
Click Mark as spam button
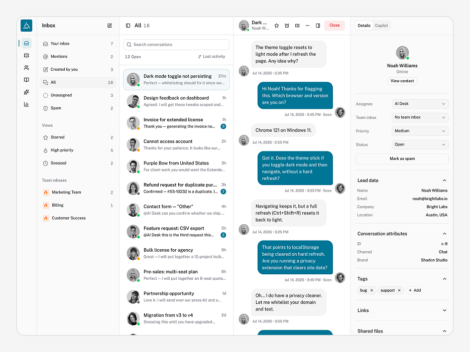coord(402,158)
